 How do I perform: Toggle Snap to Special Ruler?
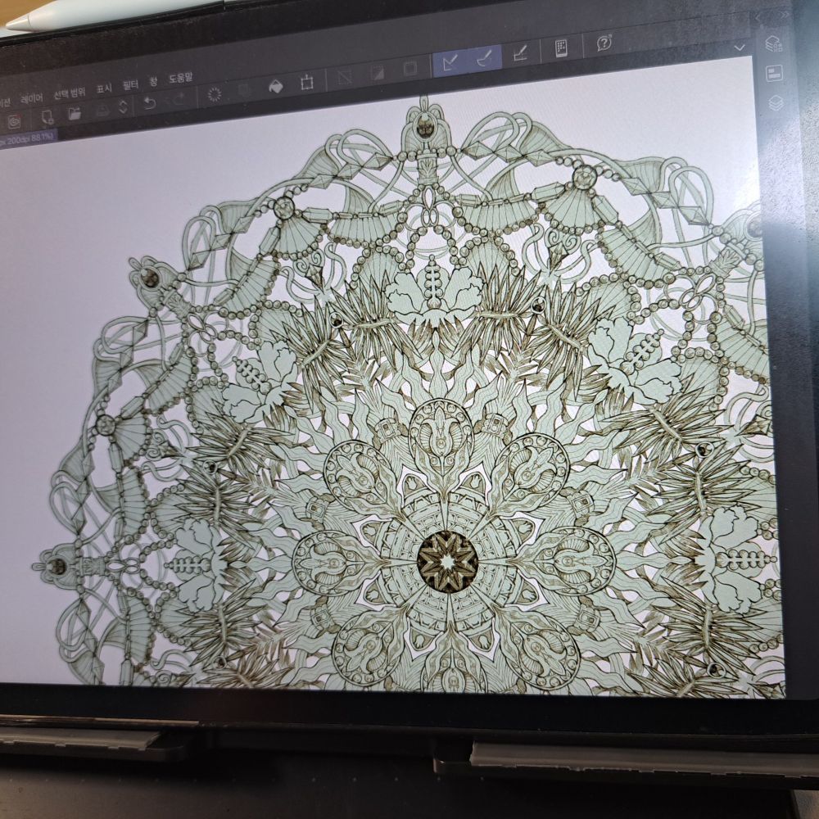[485, 58]
